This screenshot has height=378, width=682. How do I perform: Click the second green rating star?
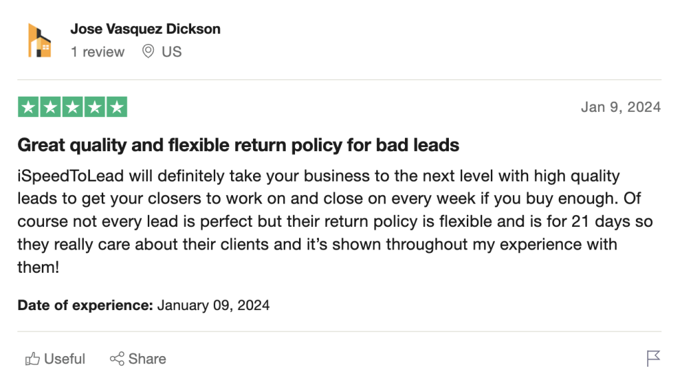50,107
